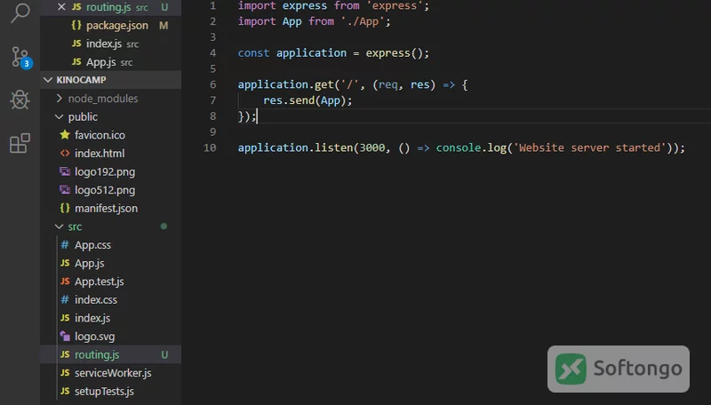711x405 pixels.
Task: Click the JS icon beside setupTests.js
Action: (x=65, y=391)
